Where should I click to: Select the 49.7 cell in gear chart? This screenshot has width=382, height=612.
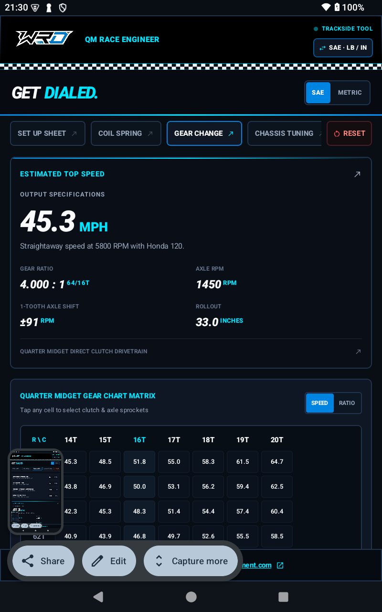click(174, 536)
